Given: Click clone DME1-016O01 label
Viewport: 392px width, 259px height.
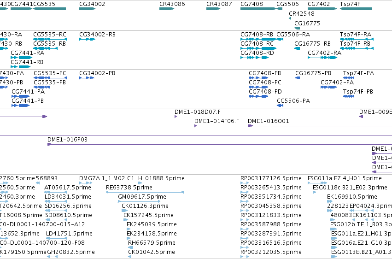Looking at the screenshot, I should [269, 121].
